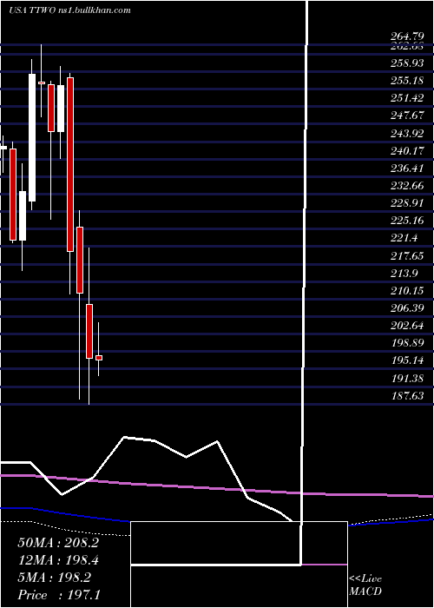This screenshot has width=434, height=608.
Task: Click the 221.4 price label
Action: 404,238
